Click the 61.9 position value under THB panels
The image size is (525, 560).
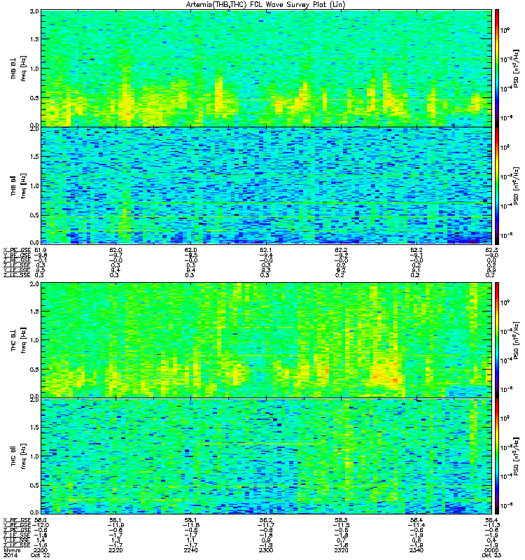[41, 250]
